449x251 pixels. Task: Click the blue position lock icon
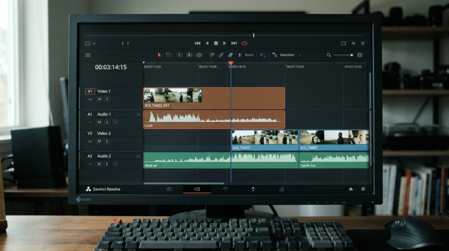(263, 55)
